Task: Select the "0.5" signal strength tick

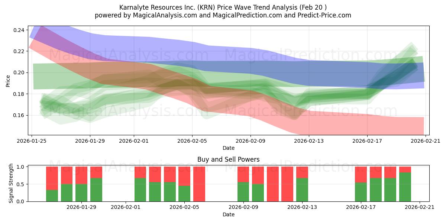Action: tap(21, 184)
